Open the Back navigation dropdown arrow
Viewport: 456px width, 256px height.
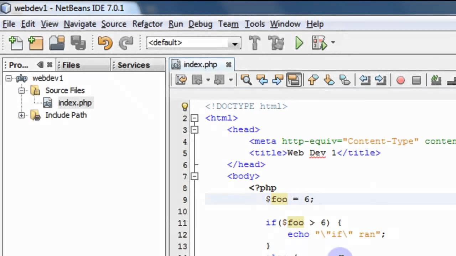point(208,80)
